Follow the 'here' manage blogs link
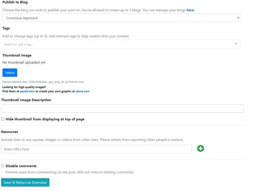The width and height of the screenshot is (253, 191). pyautogui.click(x=190, y=10)
